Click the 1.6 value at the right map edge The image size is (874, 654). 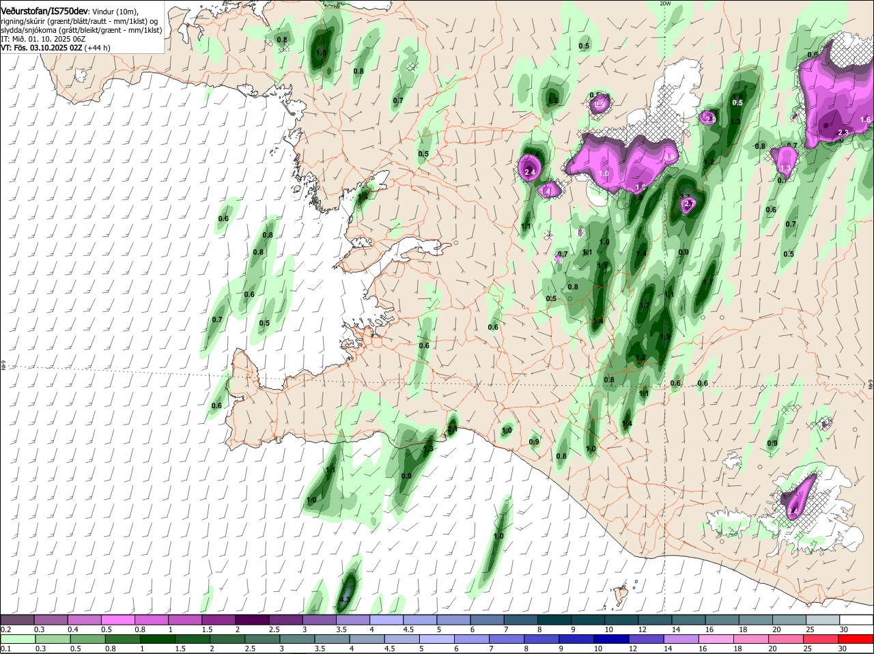pos(865,119)
